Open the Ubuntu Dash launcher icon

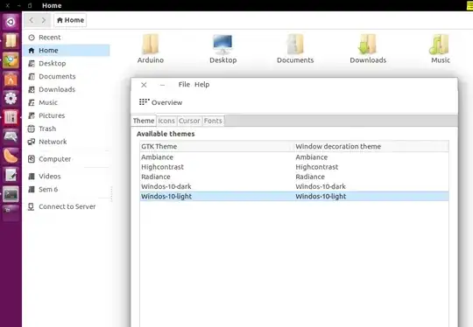[11, 22]
